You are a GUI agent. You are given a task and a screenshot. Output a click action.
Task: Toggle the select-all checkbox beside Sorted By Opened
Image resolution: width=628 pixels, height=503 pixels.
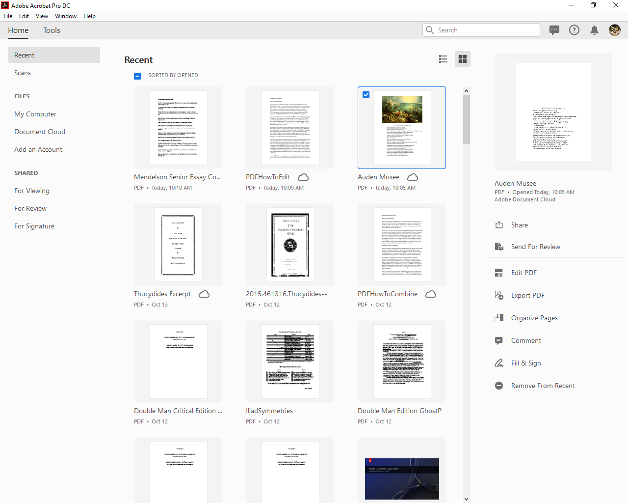[137, 76]
